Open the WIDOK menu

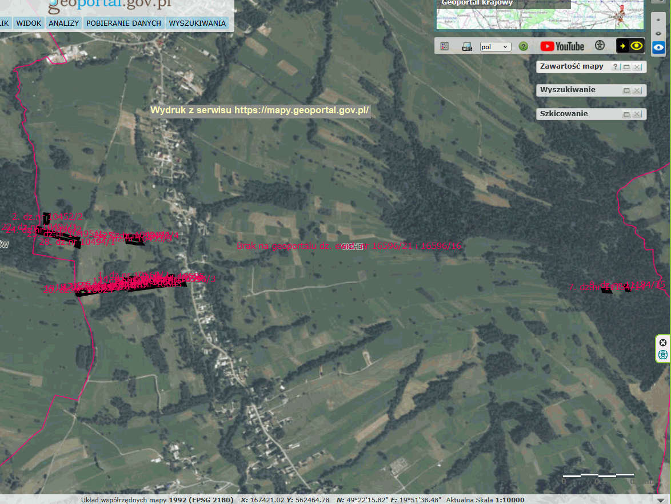click(29, 23)
